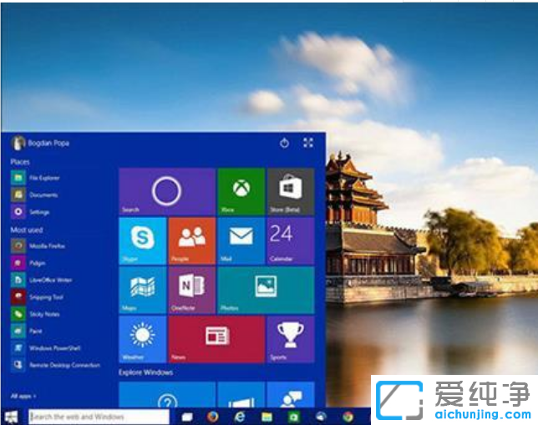Launch the OneNote tile
The width and height of the screenshot is (538, 425).
click(x=192, y=291)
